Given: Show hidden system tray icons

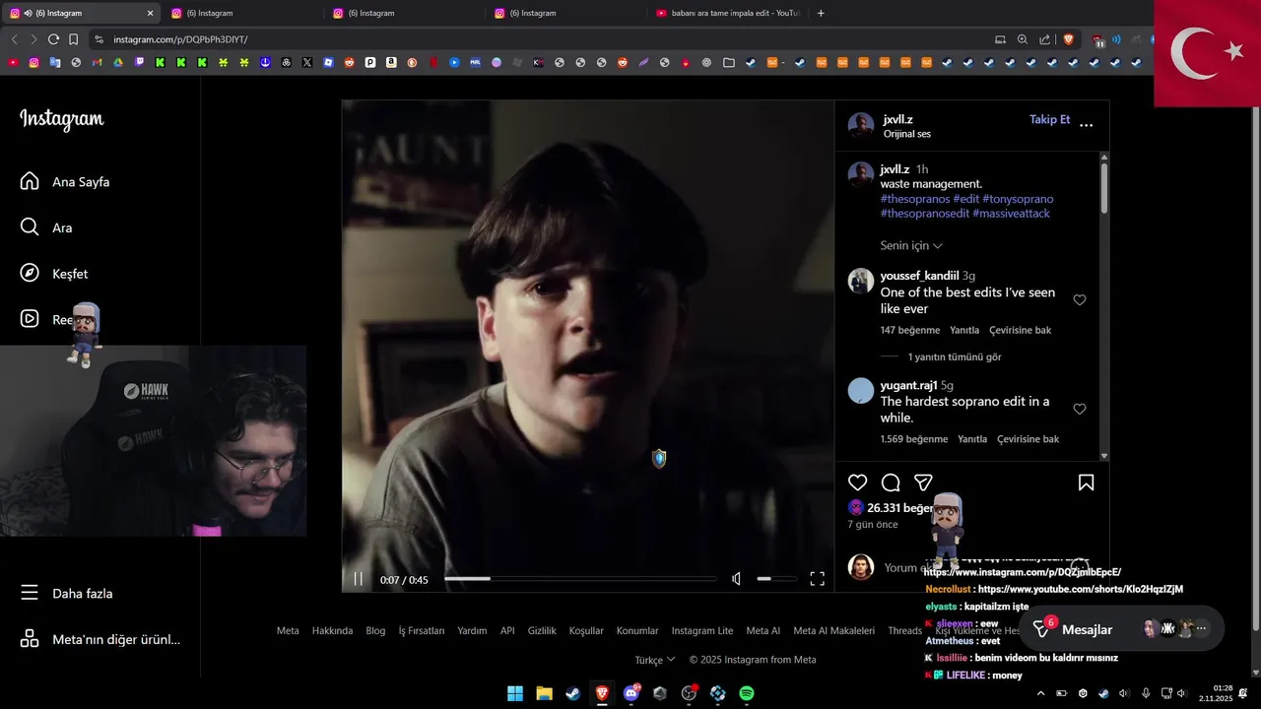Looking at the screenshot, I should (1040, 693).
